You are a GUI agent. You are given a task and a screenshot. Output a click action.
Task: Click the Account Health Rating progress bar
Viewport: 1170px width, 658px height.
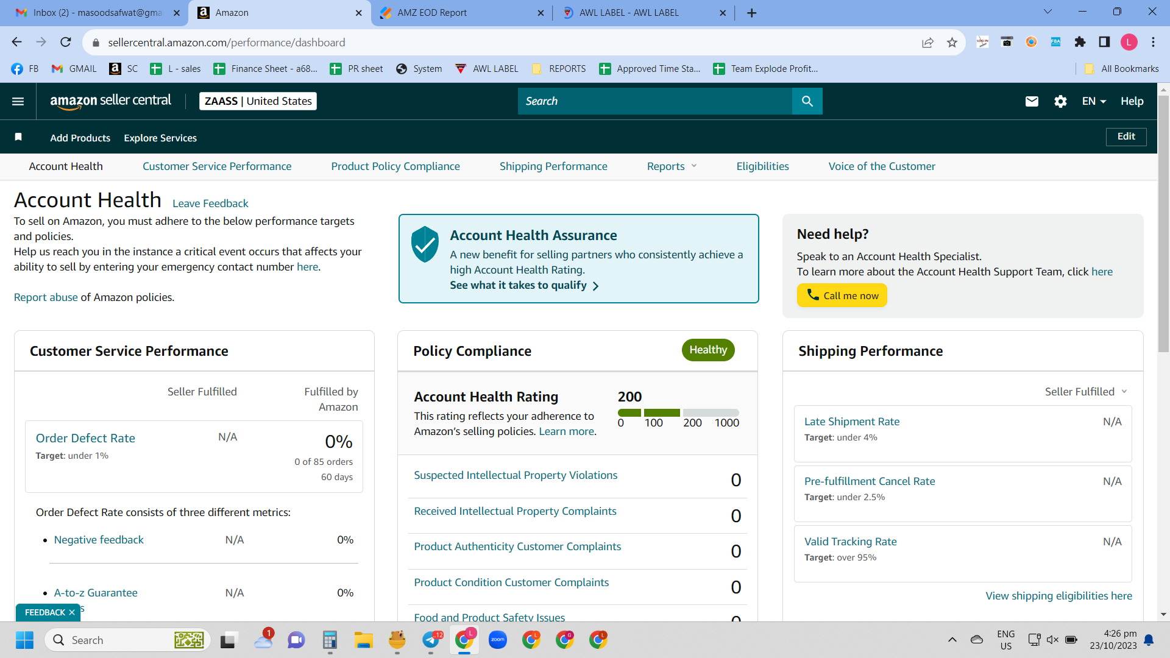click(678, 412)
